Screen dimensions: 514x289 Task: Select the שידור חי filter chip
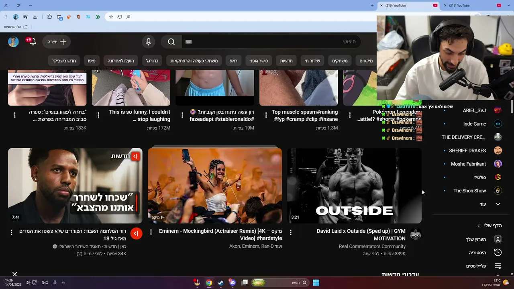312,61
